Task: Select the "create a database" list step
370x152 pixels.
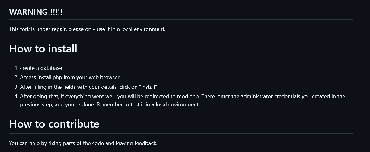Action: (x=41, y=68)
